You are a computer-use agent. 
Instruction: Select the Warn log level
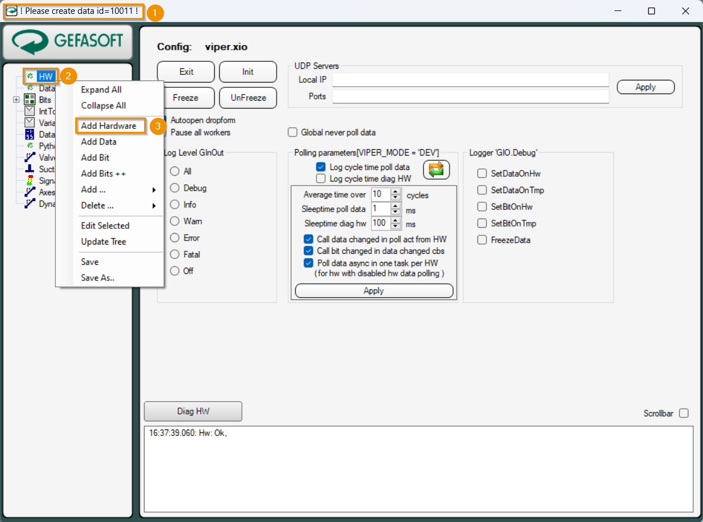175,221
